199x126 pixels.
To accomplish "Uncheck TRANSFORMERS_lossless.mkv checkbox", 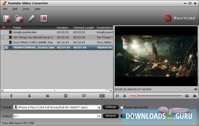I will (6, 47).
